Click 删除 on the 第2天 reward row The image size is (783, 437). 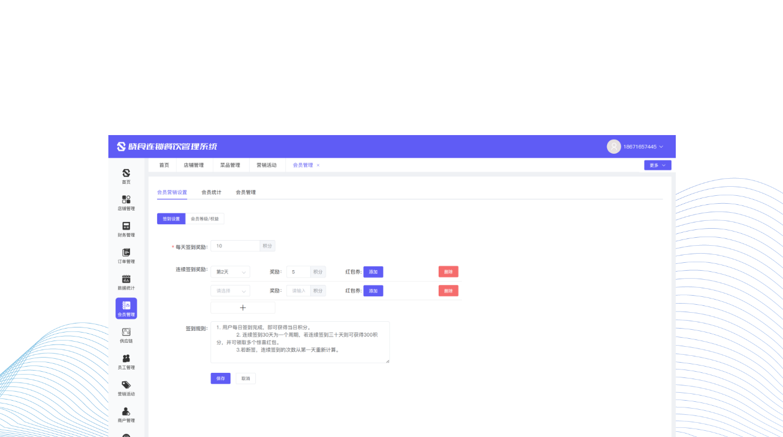tap(448, 272)
